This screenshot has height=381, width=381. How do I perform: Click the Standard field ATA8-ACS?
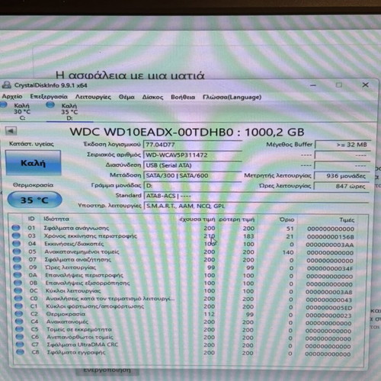tap(257, 196)
